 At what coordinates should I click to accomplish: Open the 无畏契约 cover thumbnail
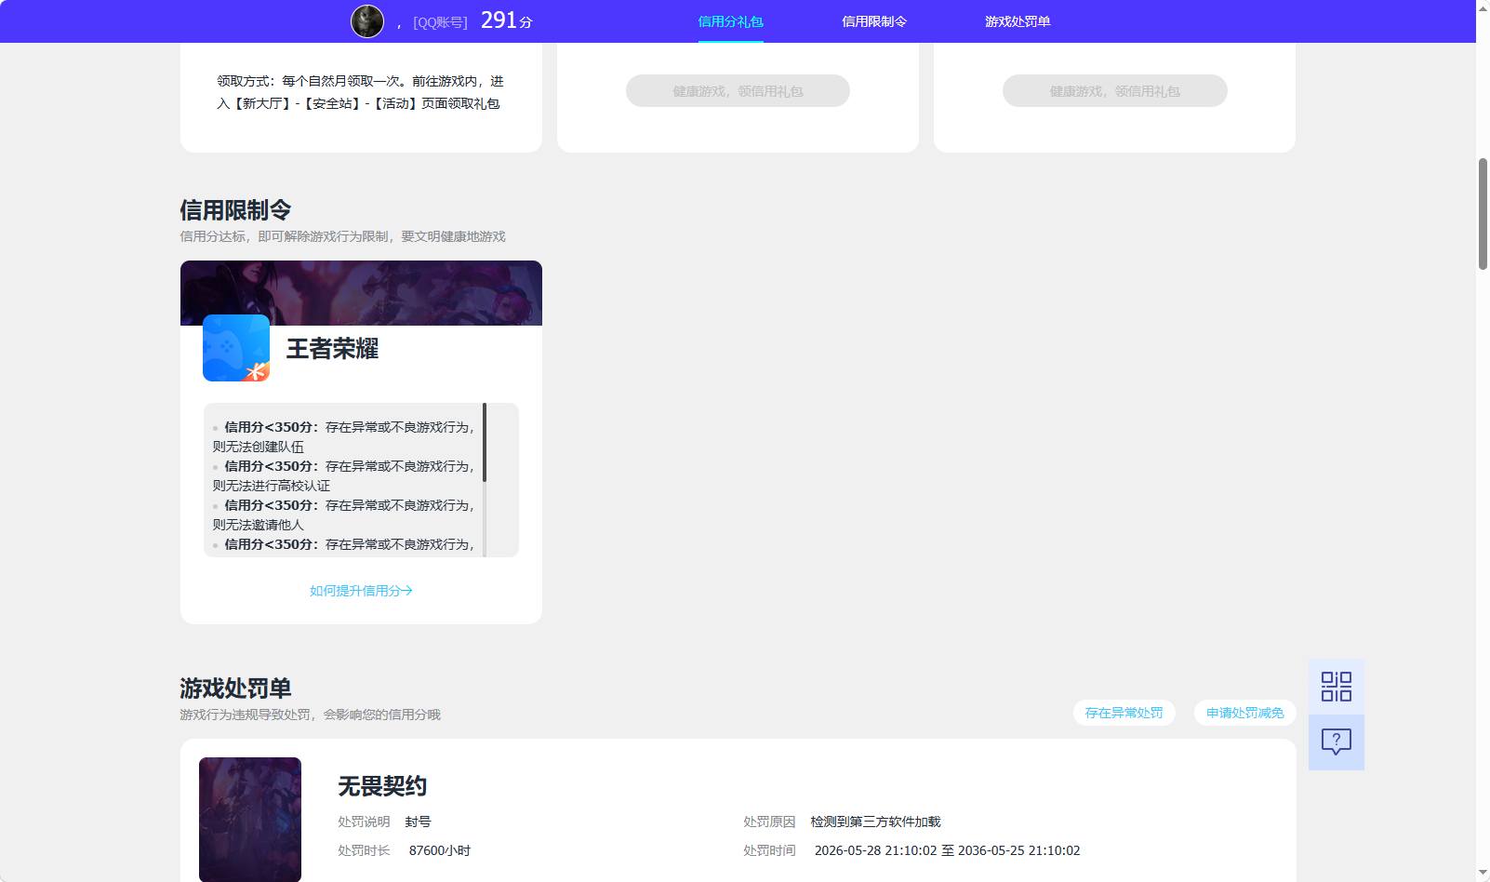[250, 820]
